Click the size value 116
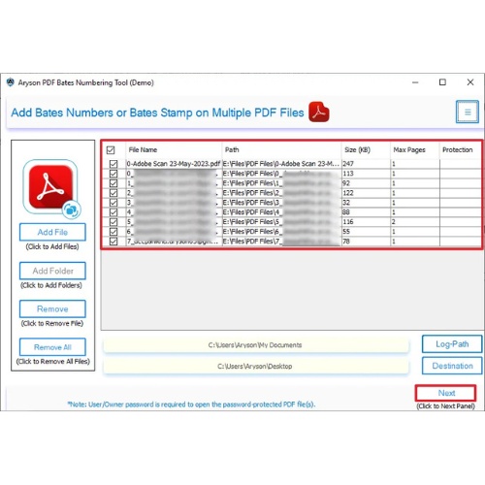Viewport: 485px width, 485px height. click(x=348, y=222)
